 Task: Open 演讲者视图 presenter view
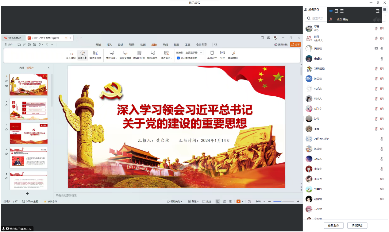95,53
